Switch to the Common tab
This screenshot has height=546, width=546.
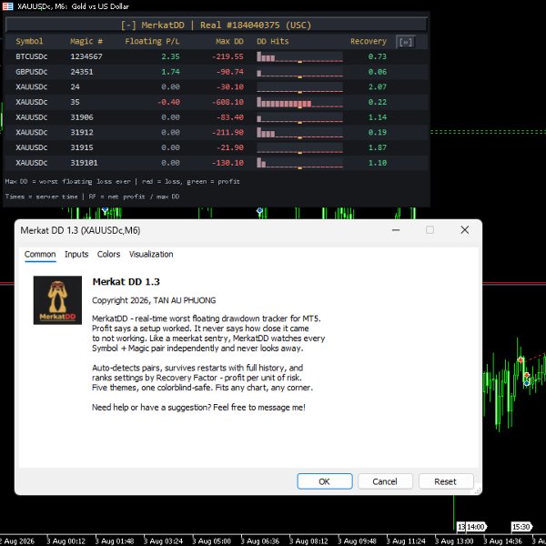click(x=40, y=254)
